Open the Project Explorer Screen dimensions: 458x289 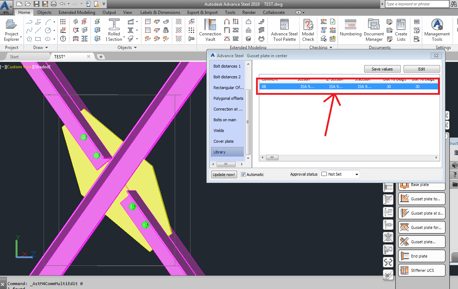[x=11, y=30]
